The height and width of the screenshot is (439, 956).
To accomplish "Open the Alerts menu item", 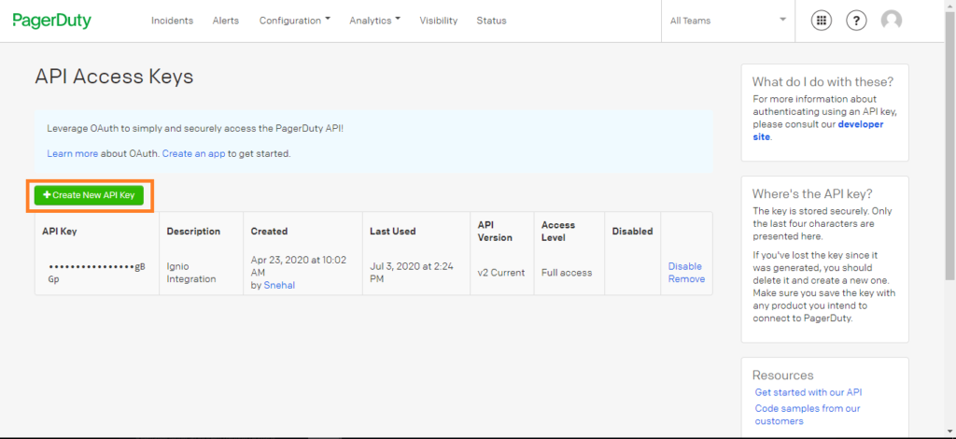I will click(x=225, y=21).
